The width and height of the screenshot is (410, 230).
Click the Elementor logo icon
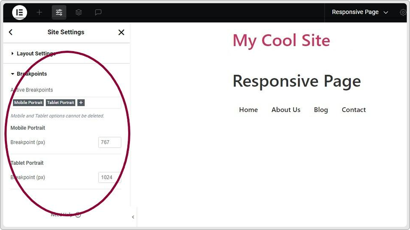click(x=20, y=12)
